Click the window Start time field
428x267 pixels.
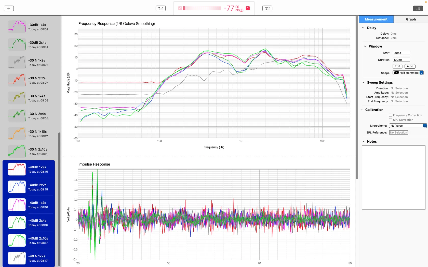pyautogui.click(x=401, y=53)
